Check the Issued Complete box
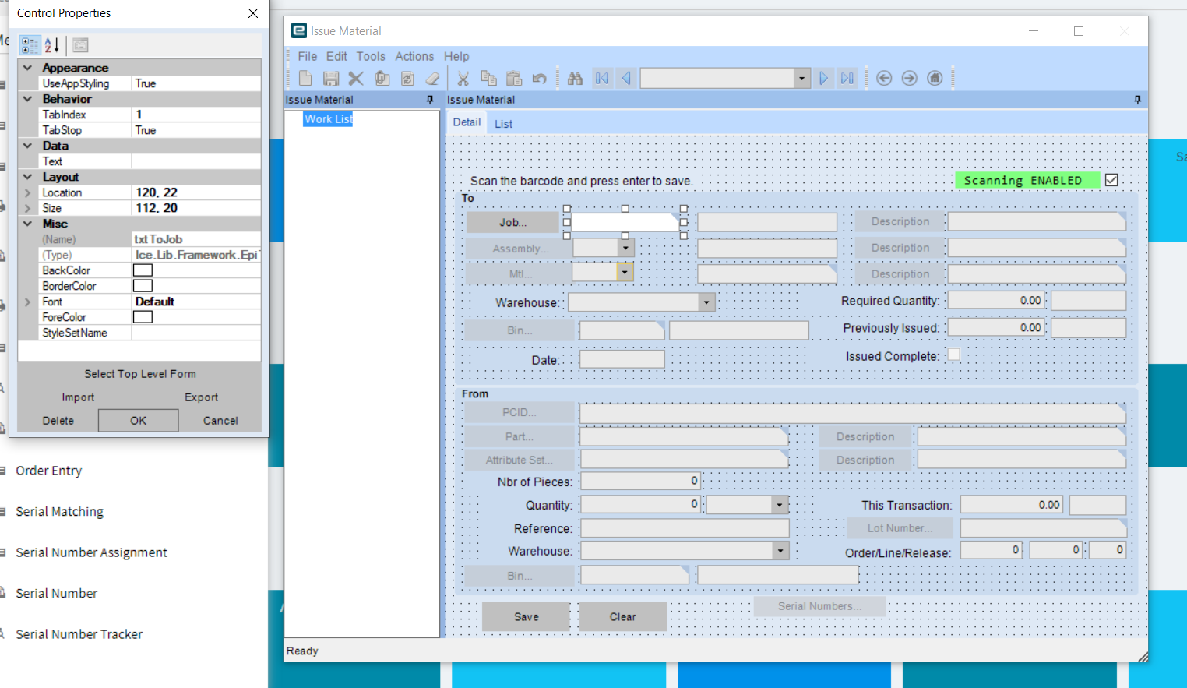Viewport: 1187px width, 688px height. pos(953,355)
